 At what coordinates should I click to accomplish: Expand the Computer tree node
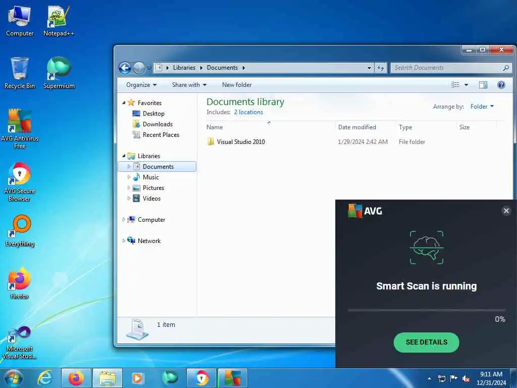124,220
